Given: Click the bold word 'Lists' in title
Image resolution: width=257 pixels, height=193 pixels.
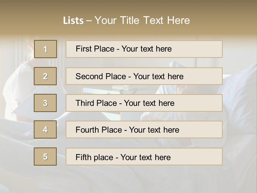Looking at the screenshot, I should point(73,20).
